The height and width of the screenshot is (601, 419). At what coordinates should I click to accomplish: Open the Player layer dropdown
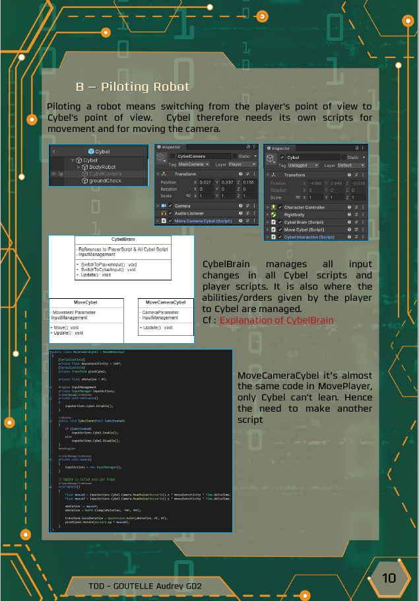point(242,164)
